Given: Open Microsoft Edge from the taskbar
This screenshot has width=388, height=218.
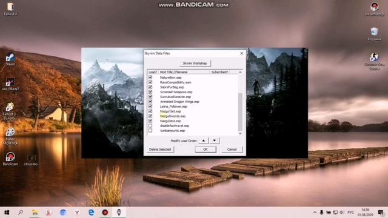Looking at the screenshot, I should click(91, 213).
